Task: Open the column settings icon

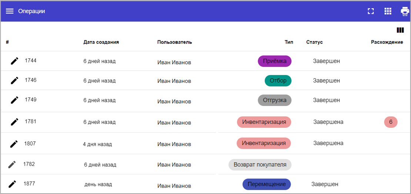Action: pyautogui.click(x=400, y=30)
